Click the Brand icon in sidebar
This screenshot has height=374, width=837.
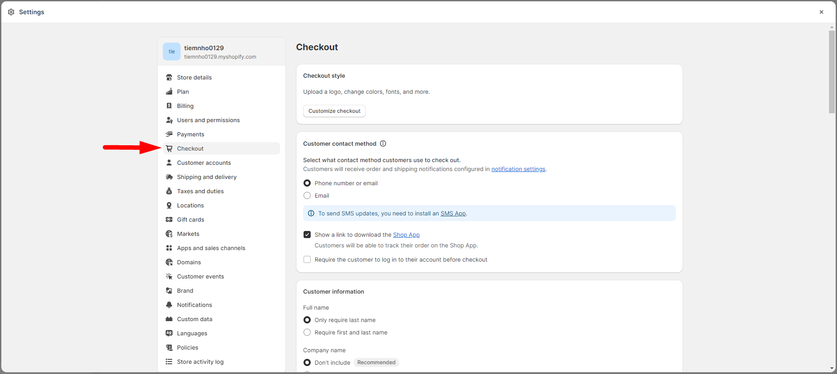[x=169, y=290]
